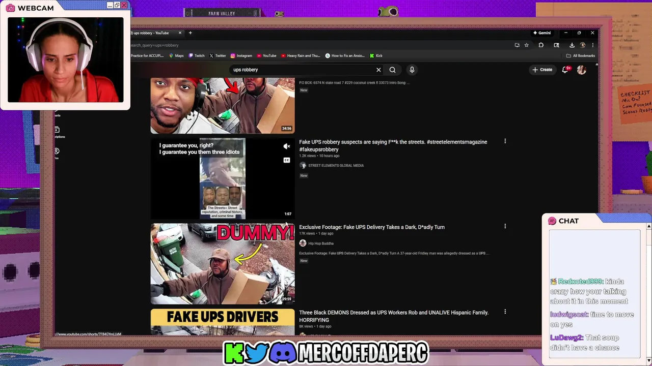The width and height of the screenshot is (652, 366).
Task: Click the browser address bar URL
Action: click(155, 45)
